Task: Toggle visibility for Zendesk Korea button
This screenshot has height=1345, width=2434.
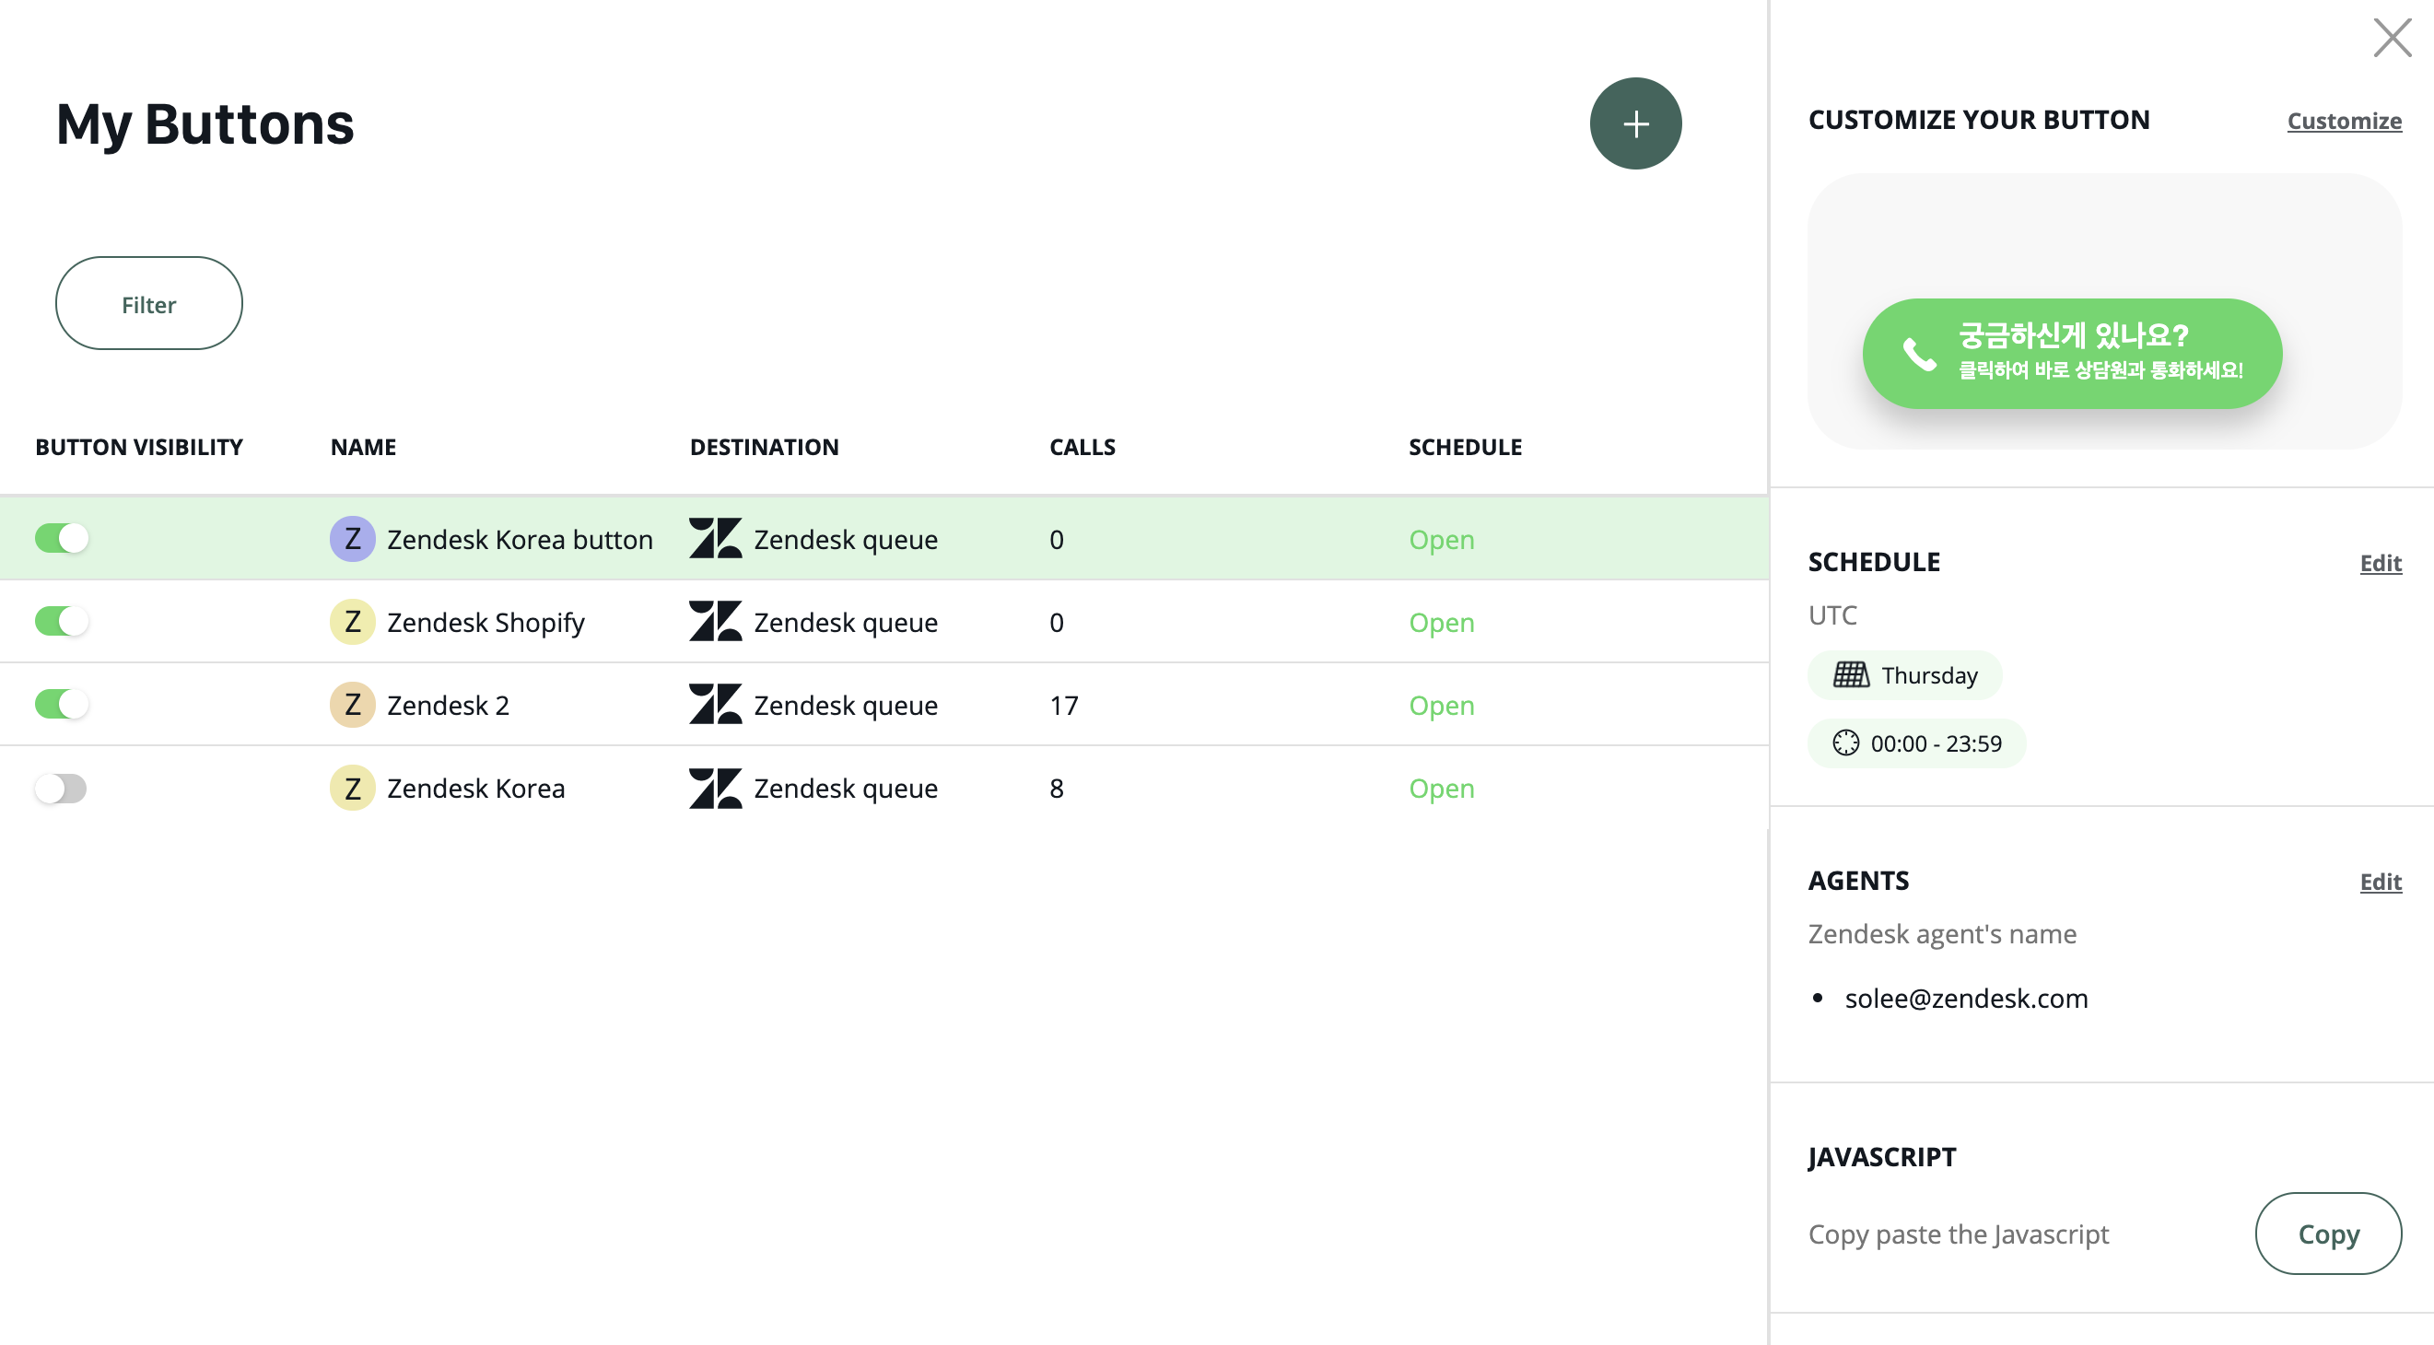Action: [62, 538]
